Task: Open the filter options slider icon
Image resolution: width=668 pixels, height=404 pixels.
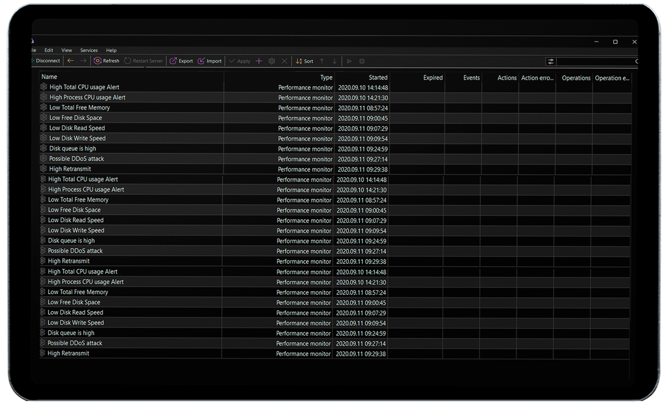Action: point(551,61)
